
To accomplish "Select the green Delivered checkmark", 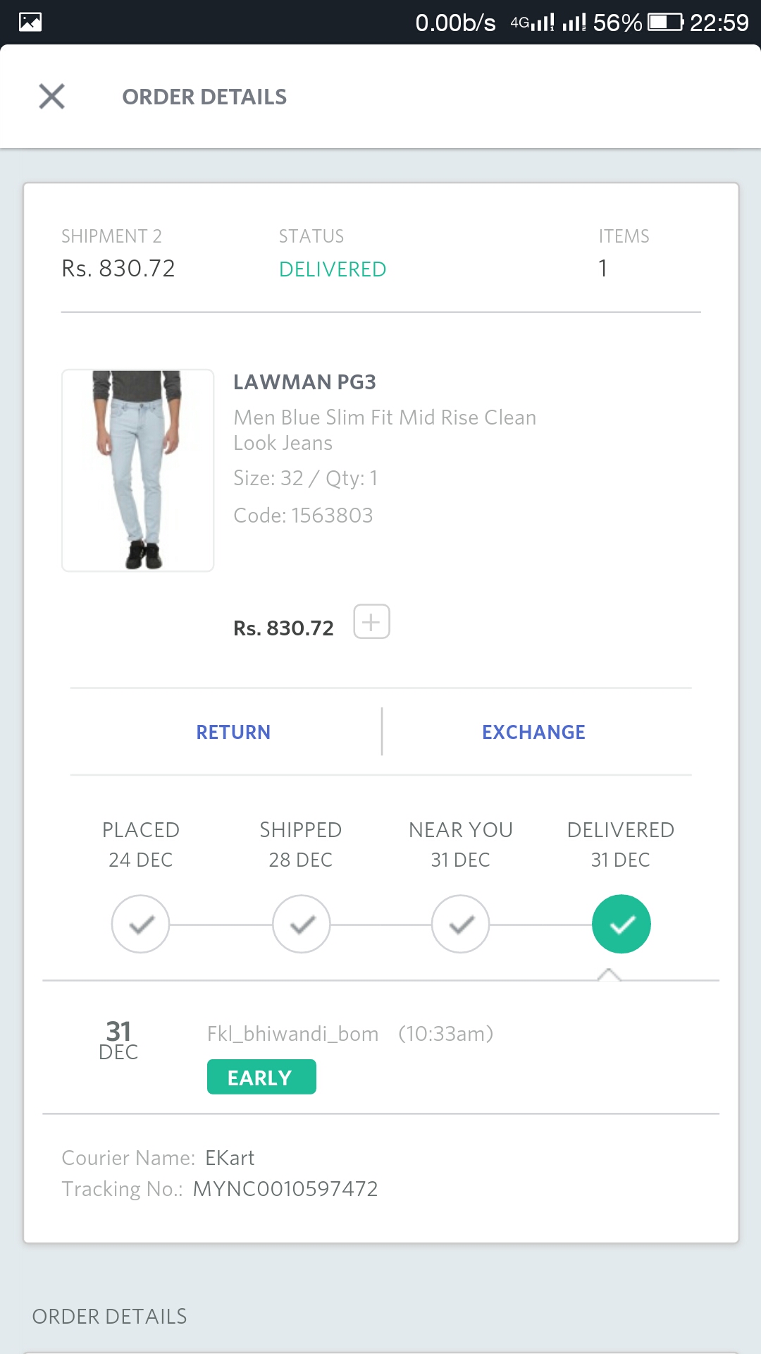I will pyautogui.click(x=621, y=924).
